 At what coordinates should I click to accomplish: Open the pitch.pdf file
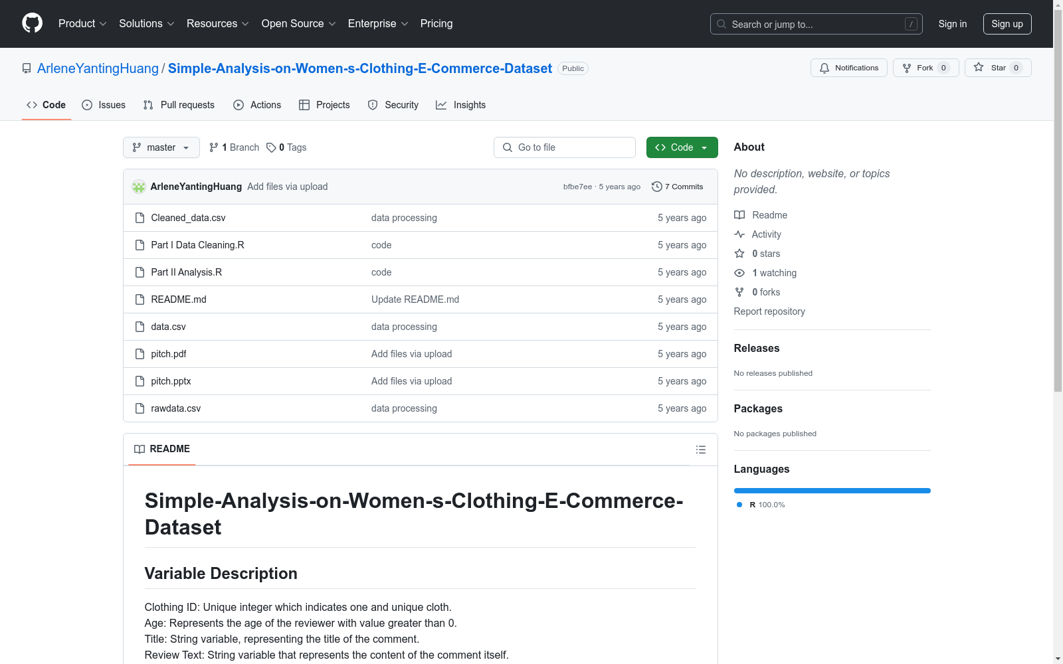(168, 354)
